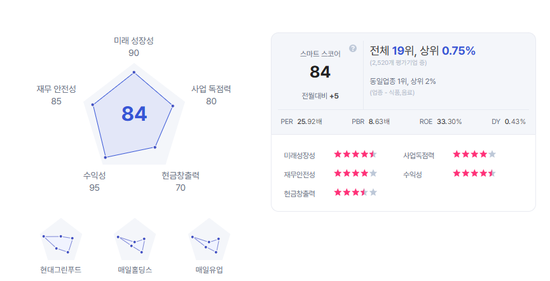Click the 미래 성장성 90 chart label
Screen dimensions: 550x281
[134, 46]
